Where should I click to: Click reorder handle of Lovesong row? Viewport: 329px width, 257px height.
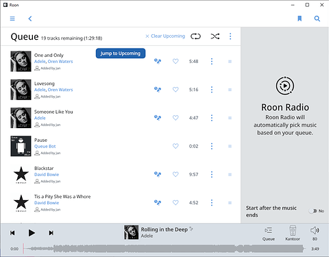tap(230, 90)
